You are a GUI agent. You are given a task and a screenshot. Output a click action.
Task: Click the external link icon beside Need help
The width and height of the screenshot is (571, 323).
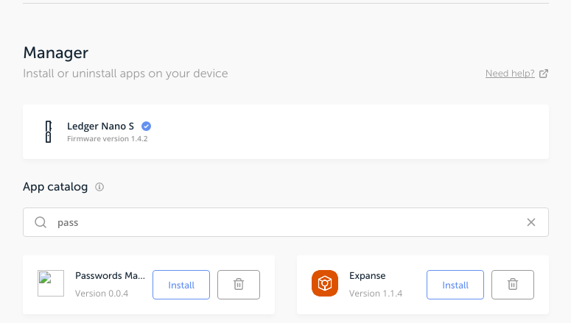click(544, 74)
